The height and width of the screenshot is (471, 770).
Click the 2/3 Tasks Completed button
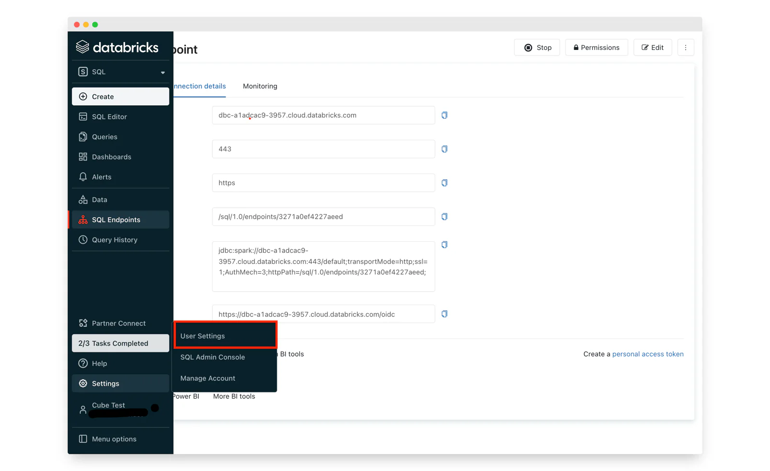coord(120,343)
